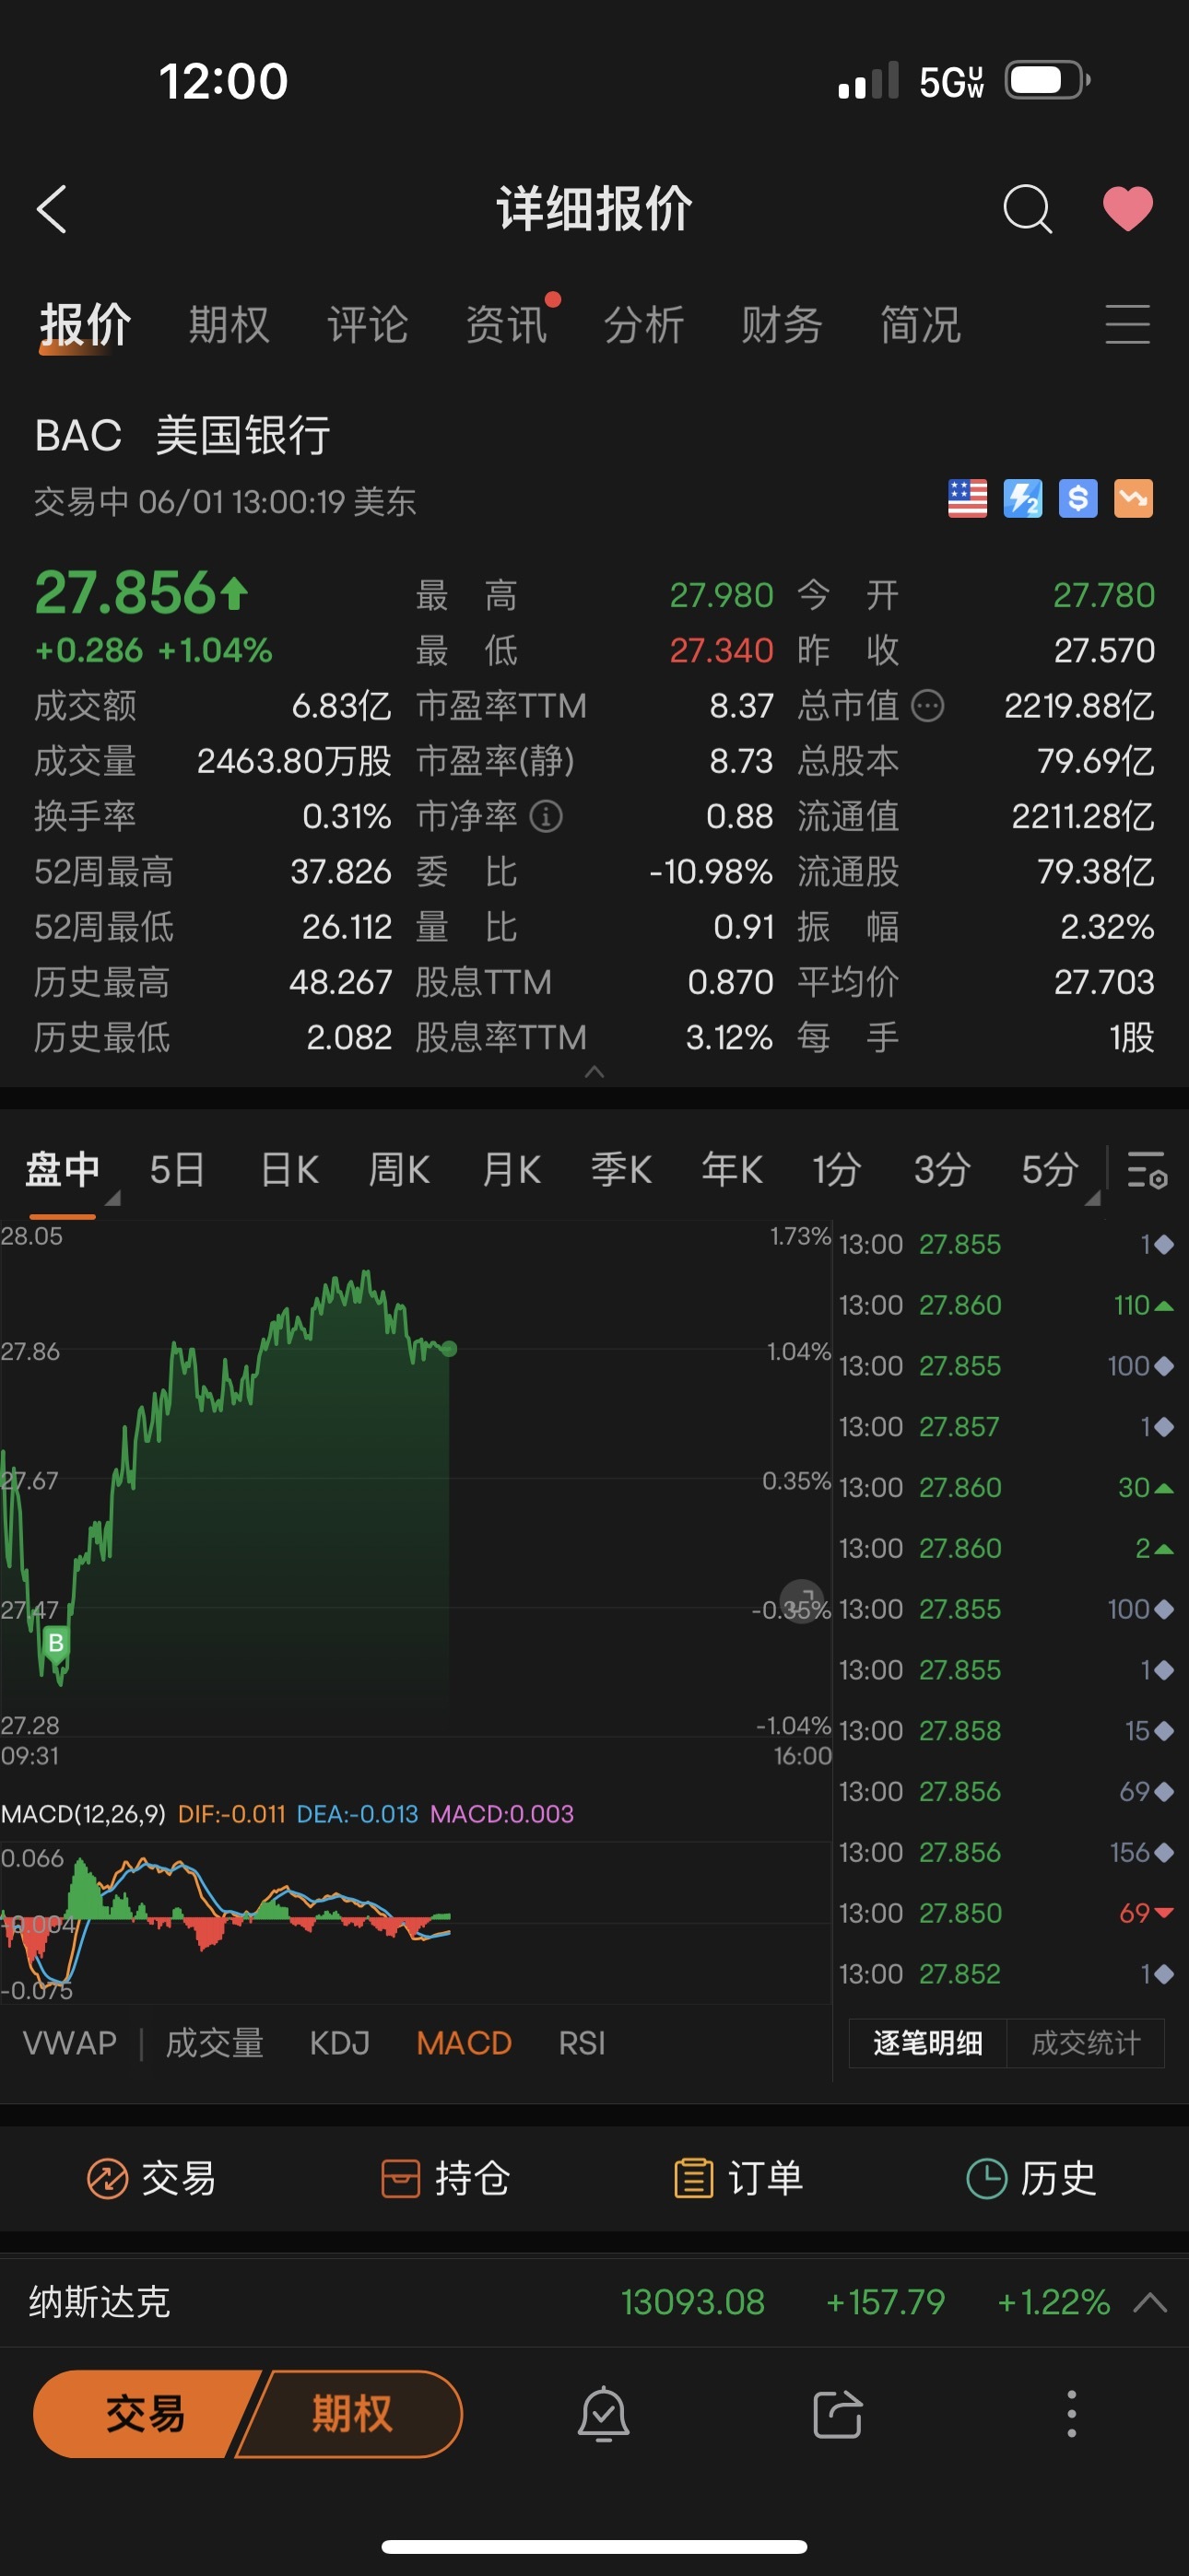This screenshot has width=1189, height=2576.
Task: Tap the 期权 button at bottom
Action: click(352, 2413)
